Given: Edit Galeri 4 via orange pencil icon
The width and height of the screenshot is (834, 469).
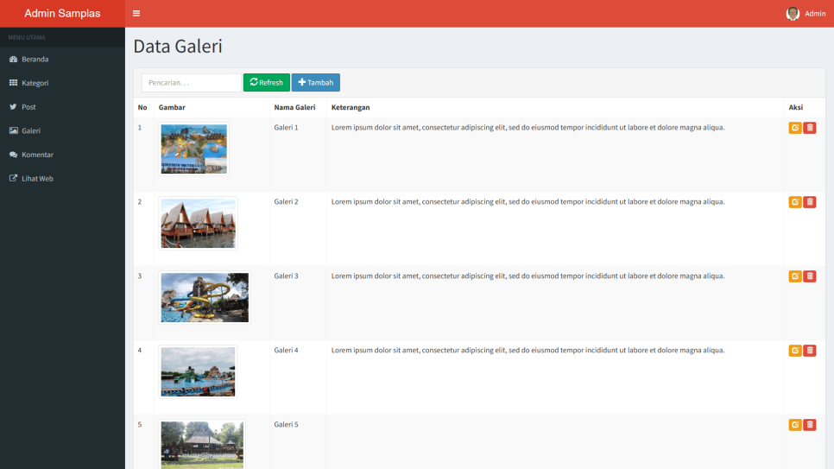Looking at the screenshot, I should [x=795, y=351].
